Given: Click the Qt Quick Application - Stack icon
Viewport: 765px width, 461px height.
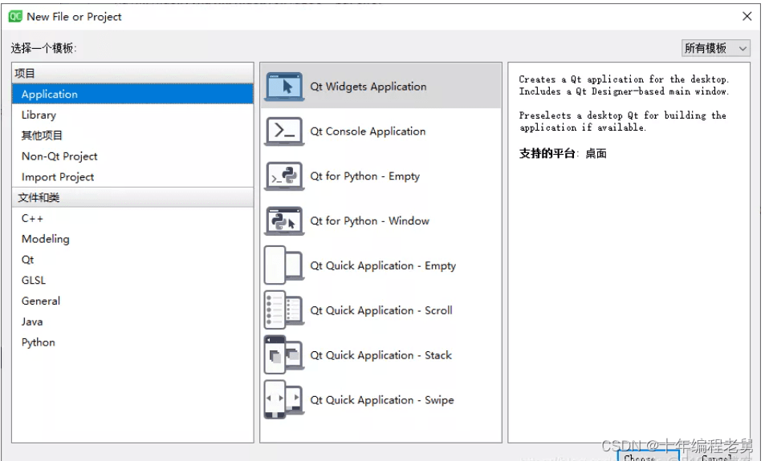Looking at the screenshot, I should pos(284,355).
